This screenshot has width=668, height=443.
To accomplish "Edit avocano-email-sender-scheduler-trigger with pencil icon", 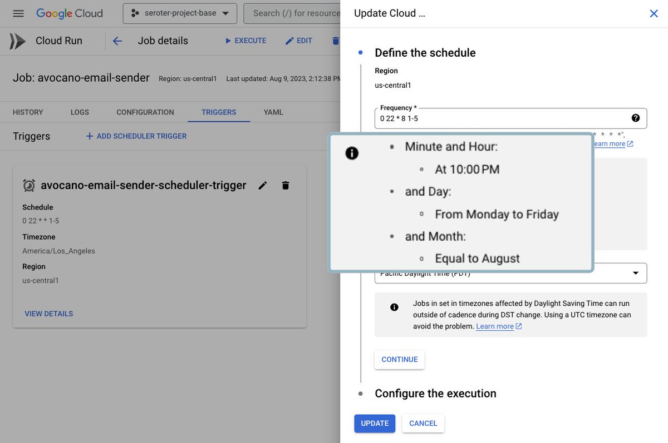I will (263, 186).
